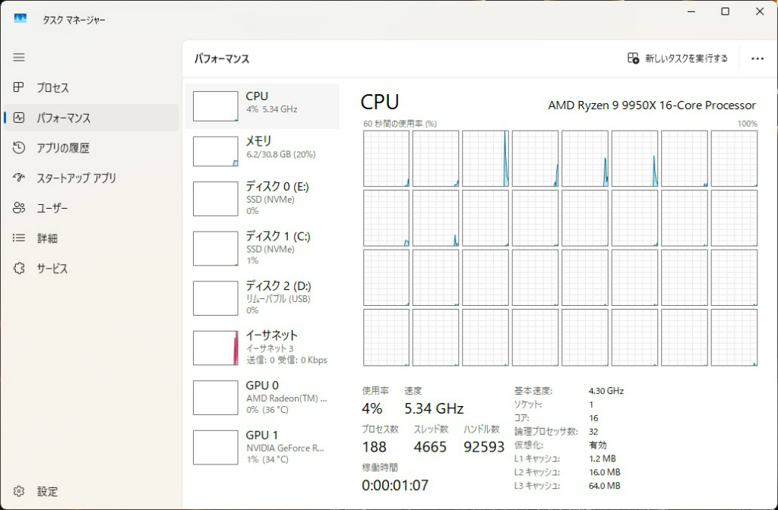778x510 pixels.
Task: Click the 論理プロセッサ数 32 value
Action: 593,432
